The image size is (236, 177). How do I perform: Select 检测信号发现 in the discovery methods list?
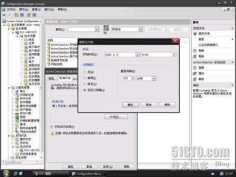click(x=59, y=60)
